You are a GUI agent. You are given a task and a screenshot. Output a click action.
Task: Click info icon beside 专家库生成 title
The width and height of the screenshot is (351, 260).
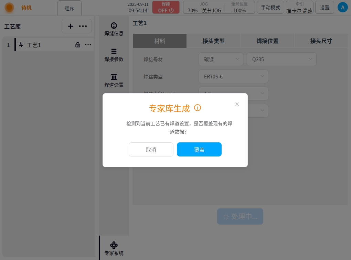point(198,108)
